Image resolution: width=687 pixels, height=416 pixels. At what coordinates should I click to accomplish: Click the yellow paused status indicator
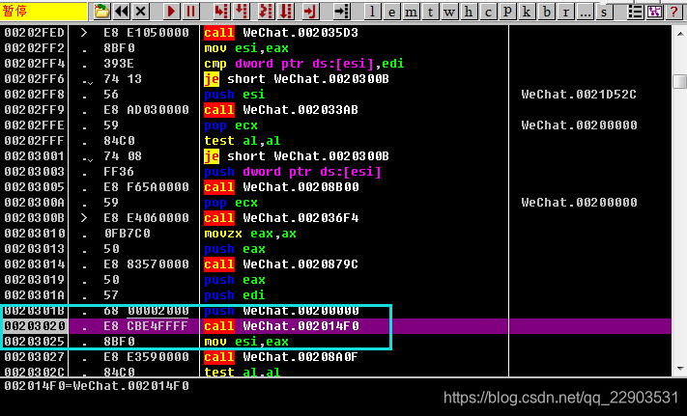coord(43,11)
